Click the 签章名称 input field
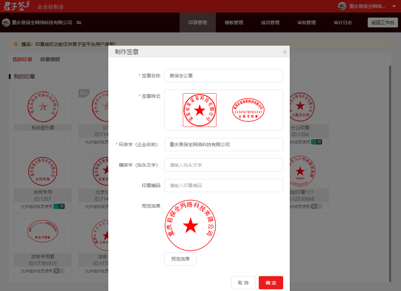This screenshot has height=291, width=401. [x=224, y=76]
